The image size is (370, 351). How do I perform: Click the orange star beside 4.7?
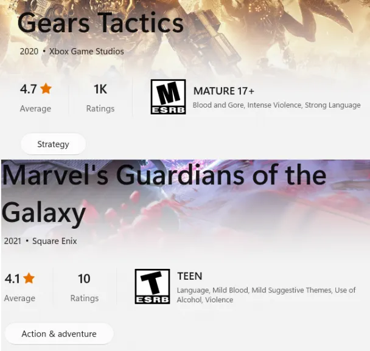(46, 89)
